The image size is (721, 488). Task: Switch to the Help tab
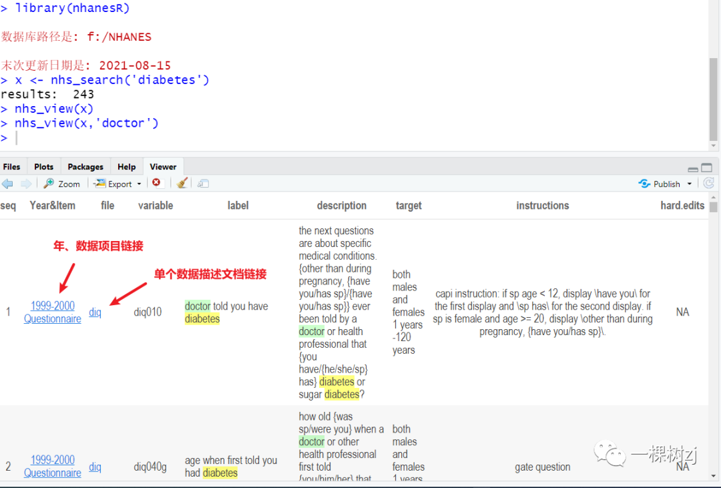point(126,166)
